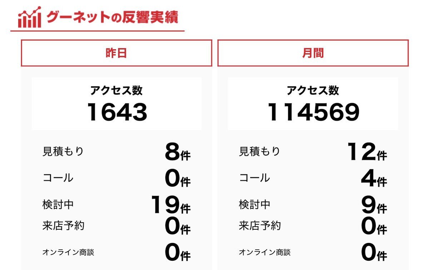Select オンライン商談 label under 月間
The height and width of the screenshot is (270, 429).
265,252
